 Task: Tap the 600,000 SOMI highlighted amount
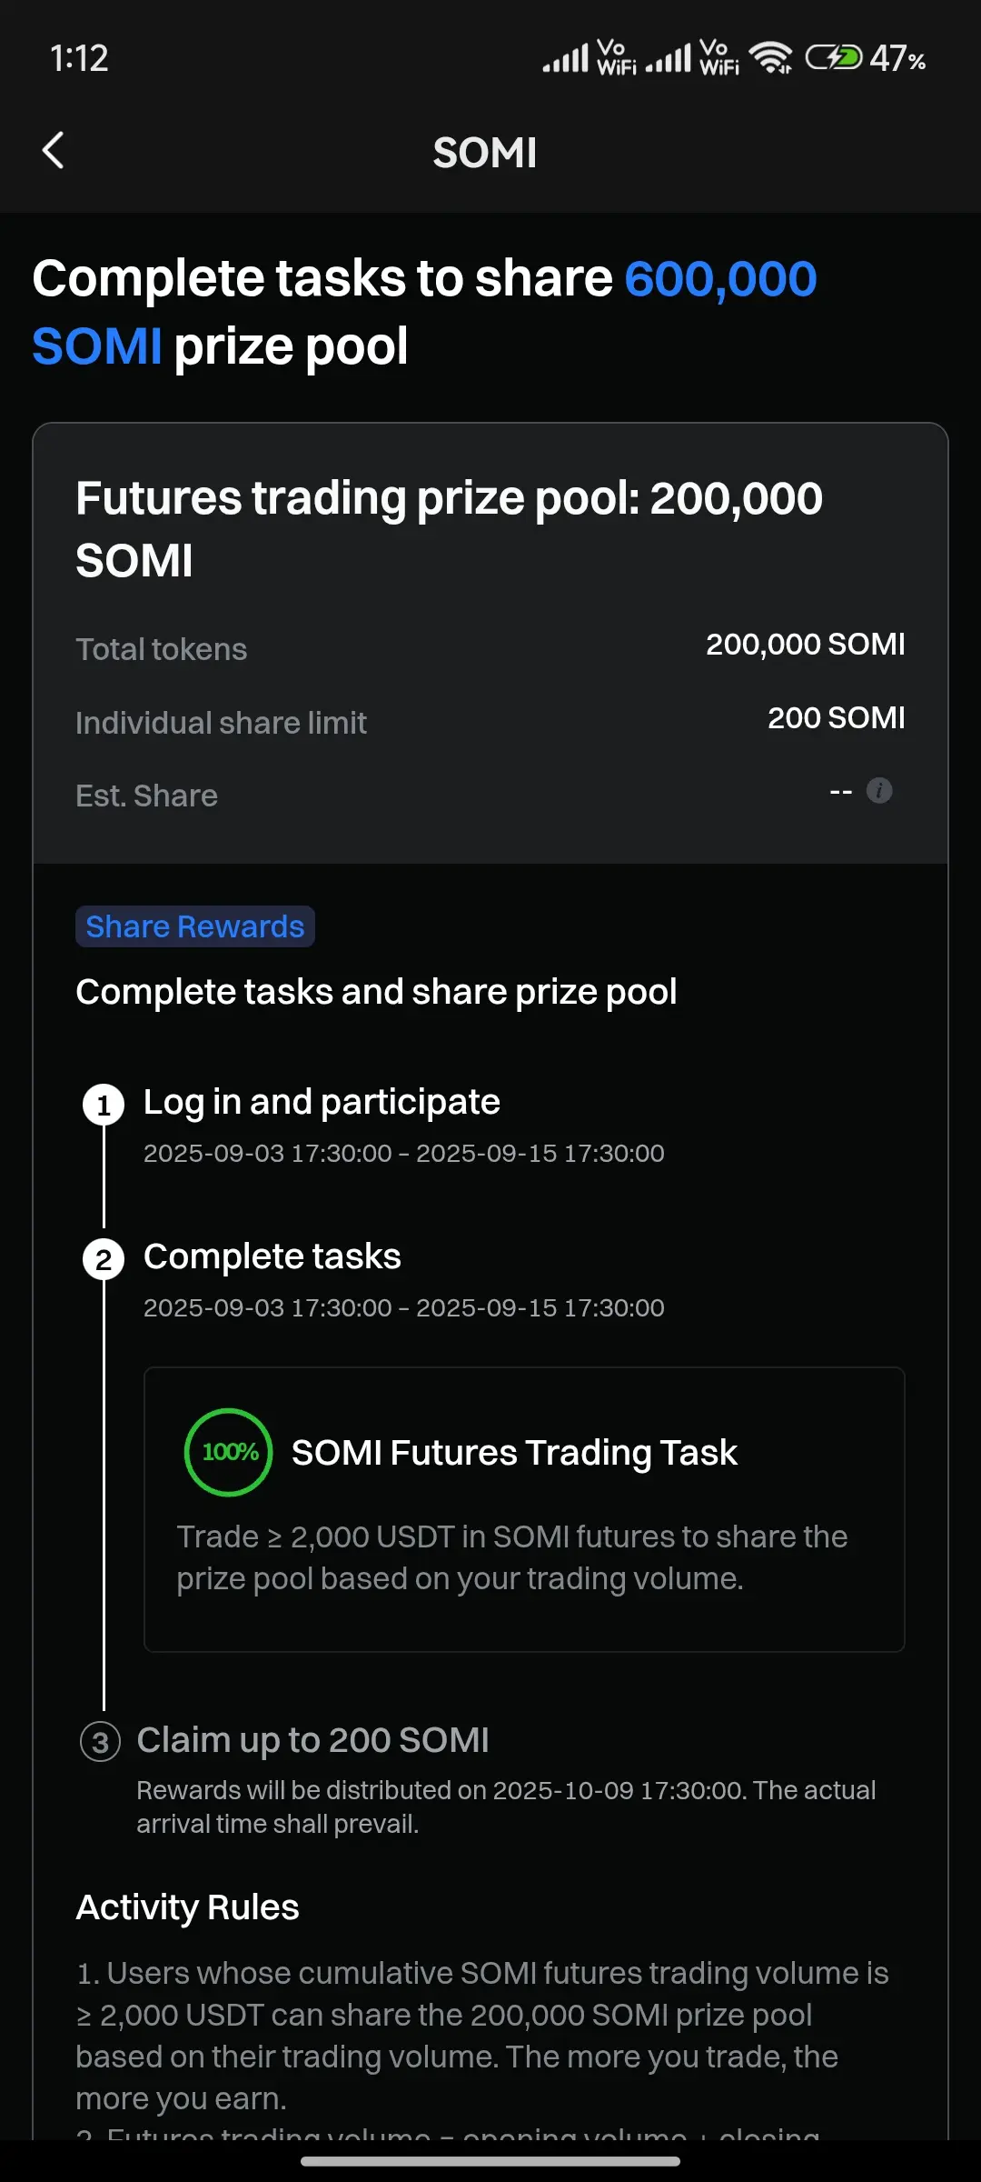pos(424,312)
